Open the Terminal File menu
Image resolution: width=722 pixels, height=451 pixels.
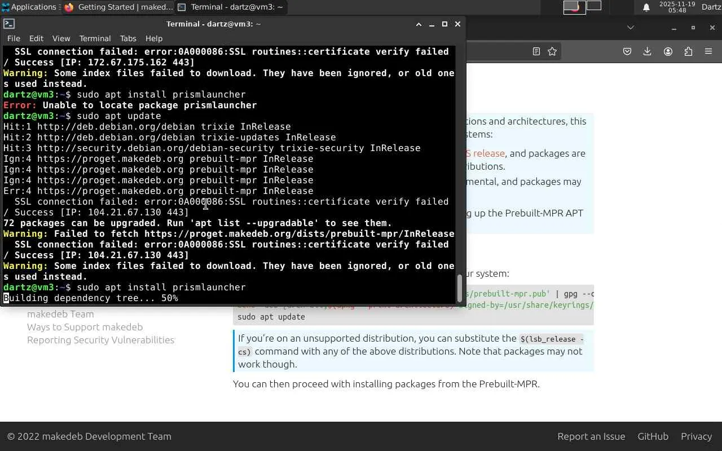coord(14,38)
